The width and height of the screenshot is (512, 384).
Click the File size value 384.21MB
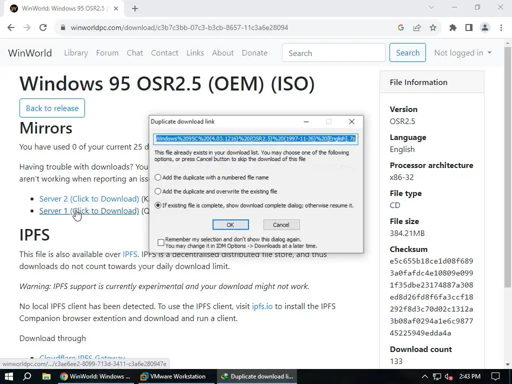(x=407, y=233)
